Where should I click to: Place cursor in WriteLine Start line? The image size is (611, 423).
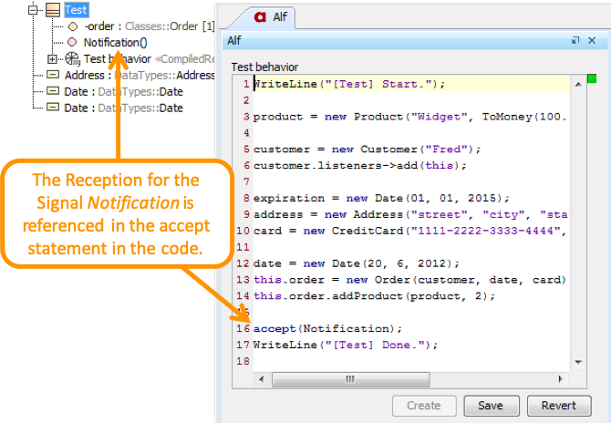(349, 84)
